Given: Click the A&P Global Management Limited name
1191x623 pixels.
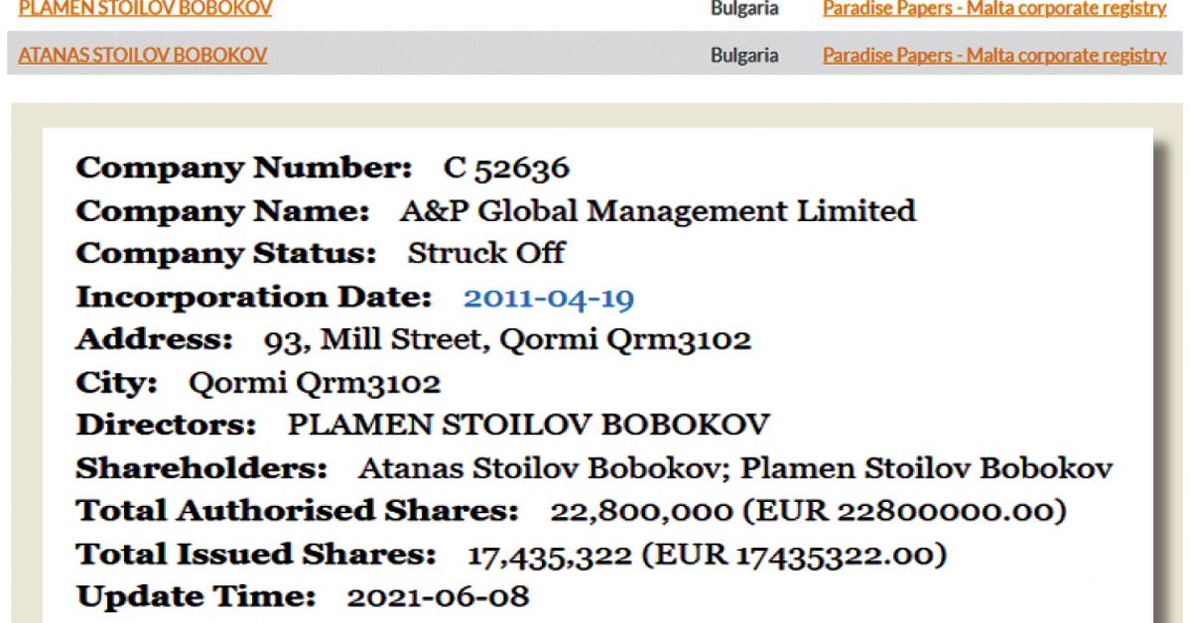Looking at the screenshot, I should click(x=657, y=211).
